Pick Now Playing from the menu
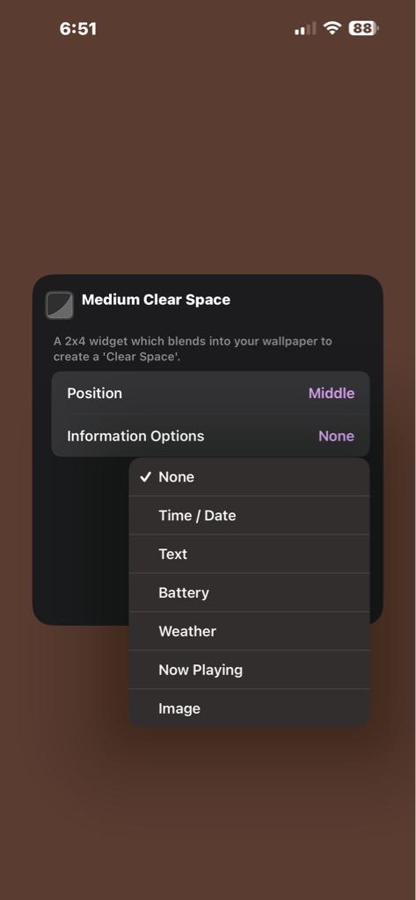416x900 pixels. pos(249,670)
